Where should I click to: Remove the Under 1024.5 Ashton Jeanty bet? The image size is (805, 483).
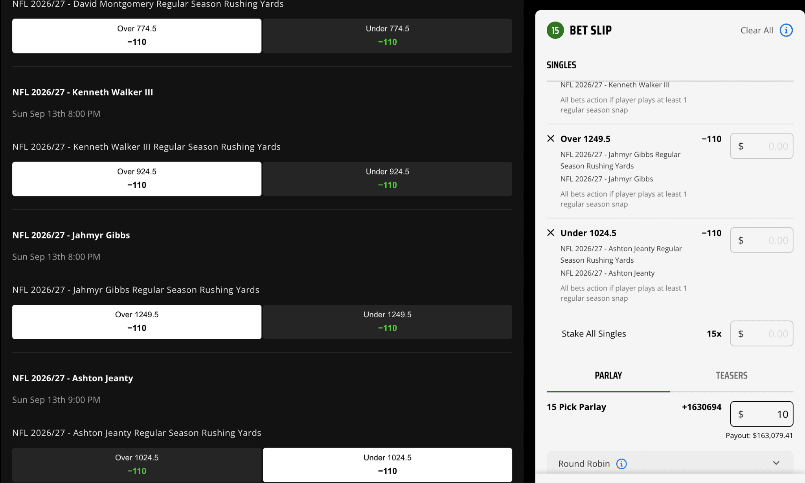click(551, 233)
